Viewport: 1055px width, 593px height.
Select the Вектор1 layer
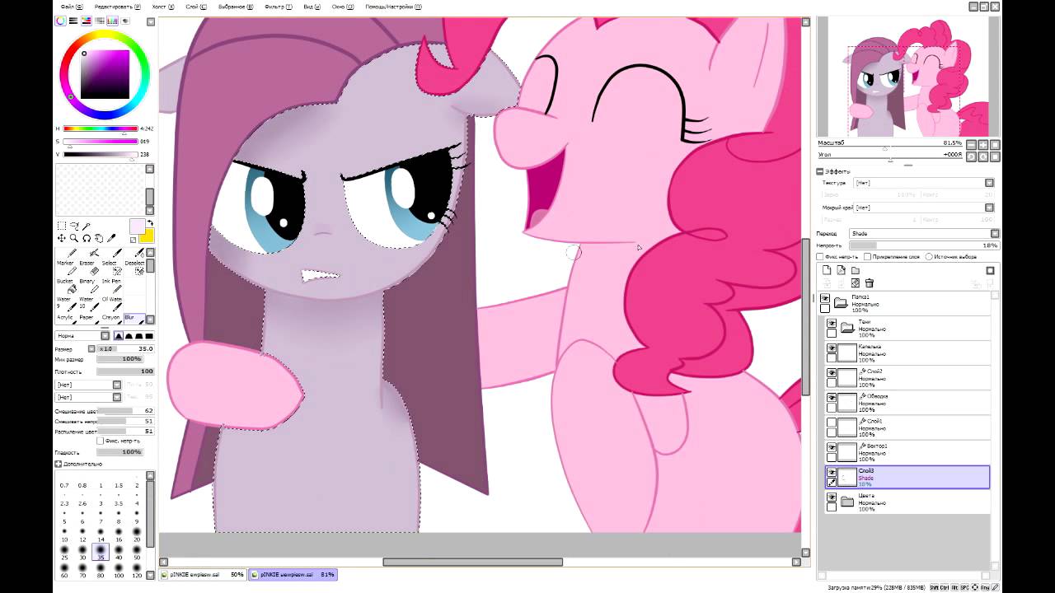click(908, 452)
